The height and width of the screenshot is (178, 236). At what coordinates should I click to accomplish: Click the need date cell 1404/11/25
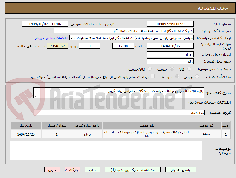[26, 134]
